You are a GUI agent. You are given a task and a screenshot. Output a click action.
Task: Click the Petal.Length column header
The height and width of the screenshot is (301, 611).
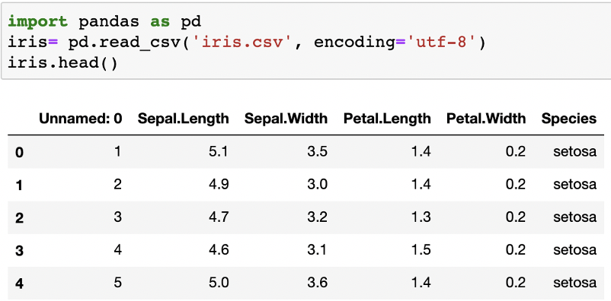(x=387, y=119)
